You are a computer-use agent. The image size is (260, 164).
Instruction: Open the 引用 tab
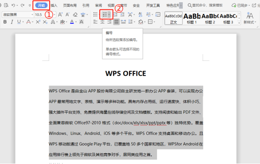[86, 5]
